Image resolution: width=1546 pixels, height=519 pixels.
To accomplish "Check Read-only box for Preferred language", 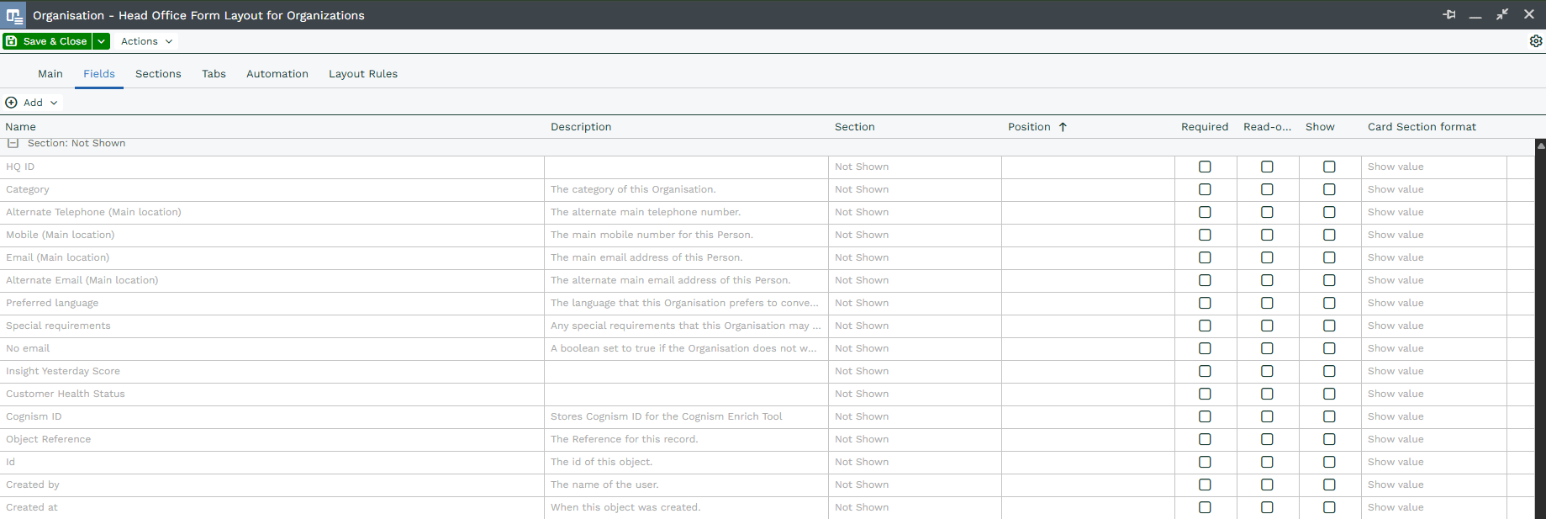I will click(x=1267, y=303).
